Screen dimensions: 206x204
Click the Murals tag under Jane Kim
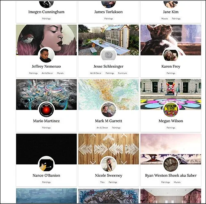165,19
